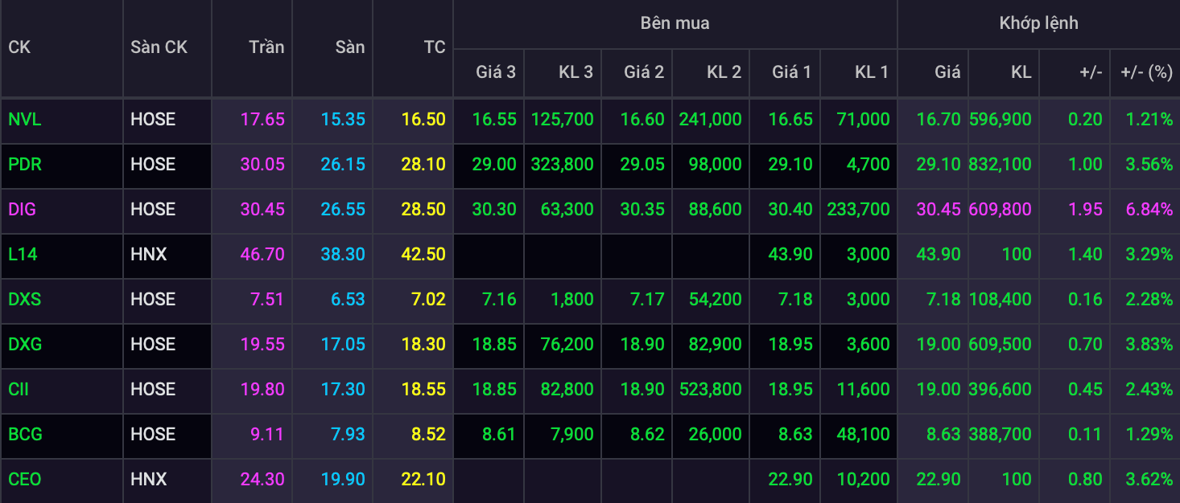Click the NVL stock symbol
1180x503 pixels.
(25, 120)
